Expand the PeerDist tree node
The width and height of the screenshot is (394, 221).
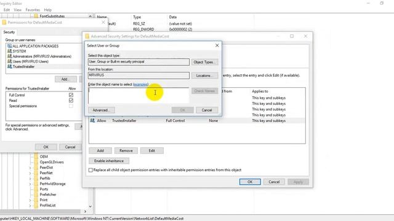[30, 168]
